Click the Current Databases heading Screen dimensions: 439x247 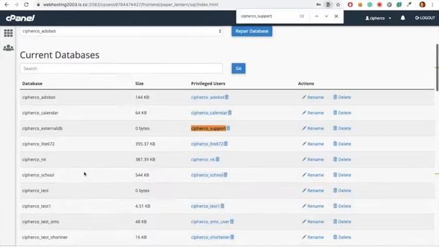(x=60, y=55)
